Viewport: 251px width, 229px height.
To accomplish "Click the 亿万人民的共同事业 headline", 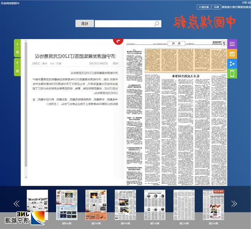I will (x=186, y=76).
